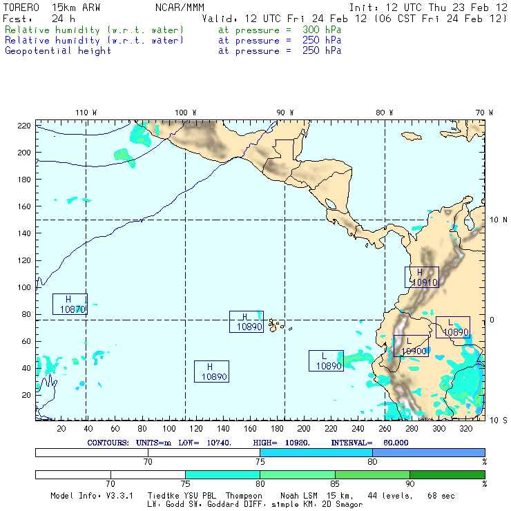Click the 'YSU PBL' label
Image resolution: width=511 pixels, height=511 pixels.
coord(200,496)
